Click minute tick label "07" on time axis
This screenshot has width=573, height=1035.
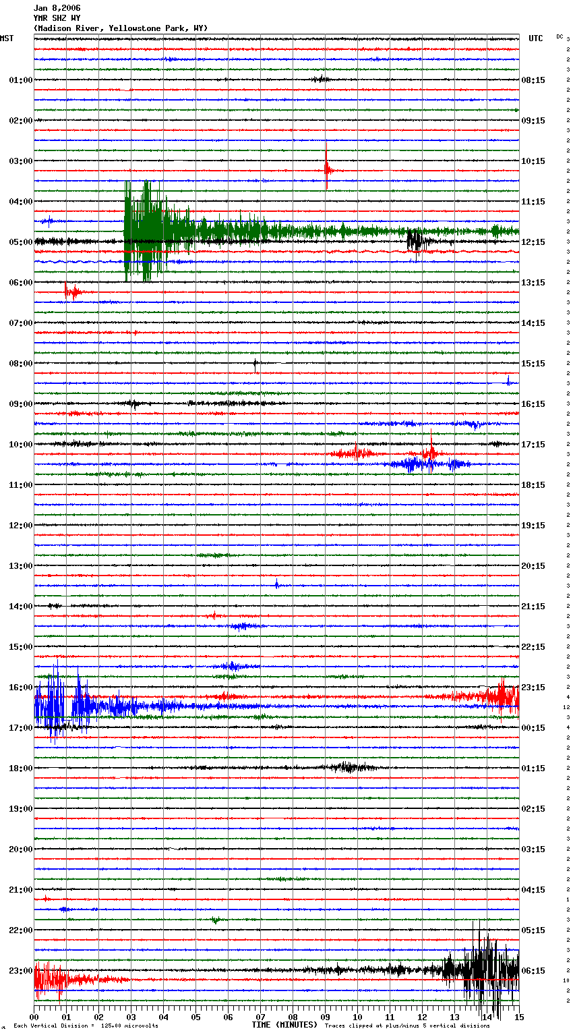260,1016
